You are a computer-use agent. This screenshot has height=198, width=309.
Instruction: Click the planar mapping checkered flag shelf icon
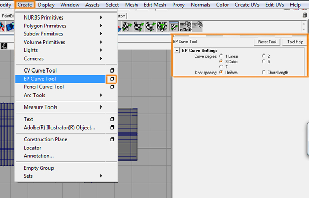pyautogui.click(x=127, y=26)
